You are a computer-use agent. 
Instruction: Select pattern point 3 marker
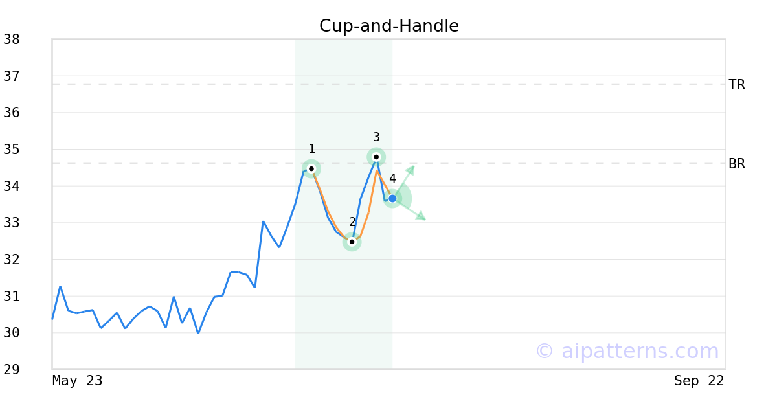tap(376, 157)
